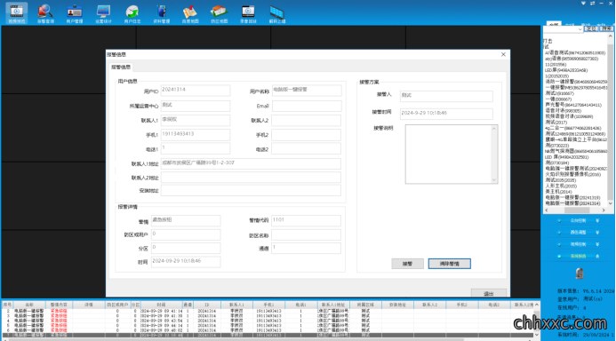Click the exit button in dialog

pyautogui.click(x=488, y=293)
